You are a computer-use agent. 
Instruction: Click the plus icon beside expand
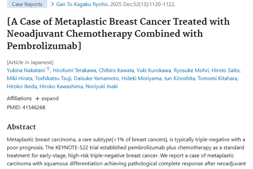coord(37,99)
